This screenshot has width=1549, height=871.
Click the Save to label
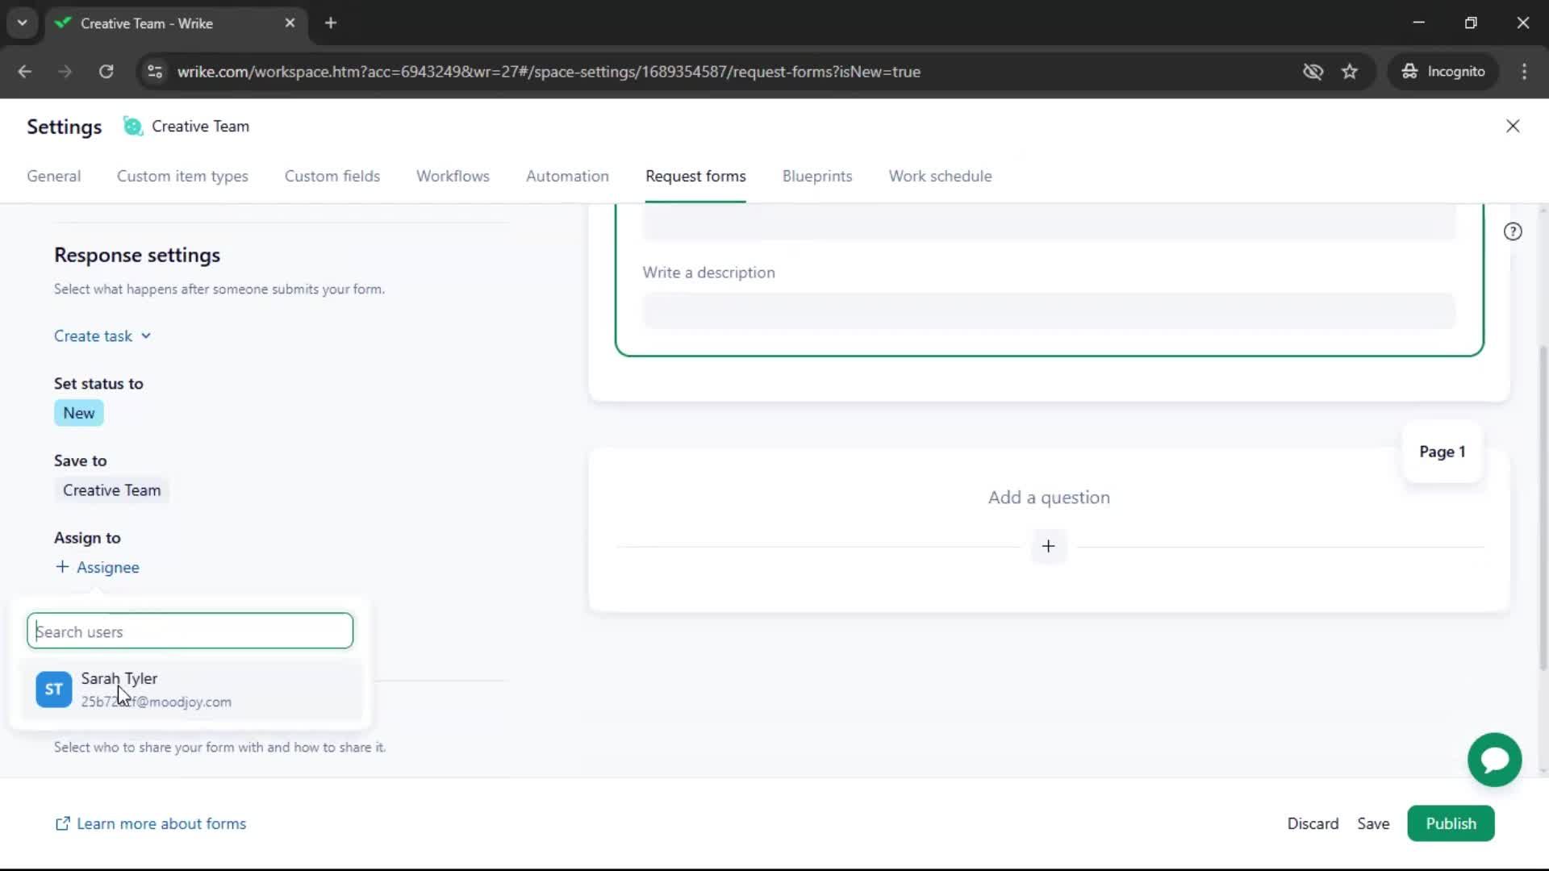(80, 461)
